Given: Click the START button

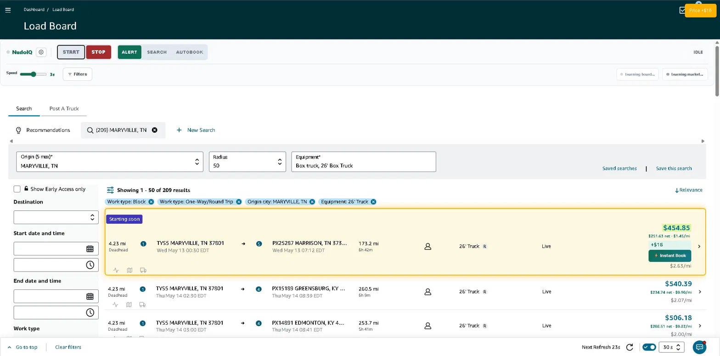Looking at the screenshot, I should coord(71,52).
